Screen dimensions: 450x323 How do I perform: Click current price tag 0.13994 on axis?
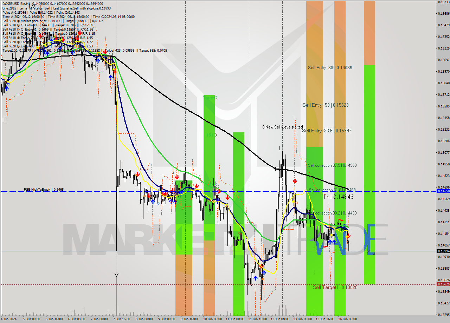443,251
